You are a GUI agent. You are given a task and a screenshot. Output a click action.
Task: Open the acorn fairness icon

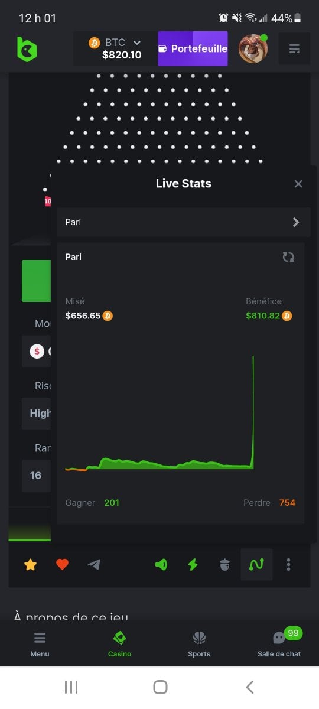pos(224,565)
